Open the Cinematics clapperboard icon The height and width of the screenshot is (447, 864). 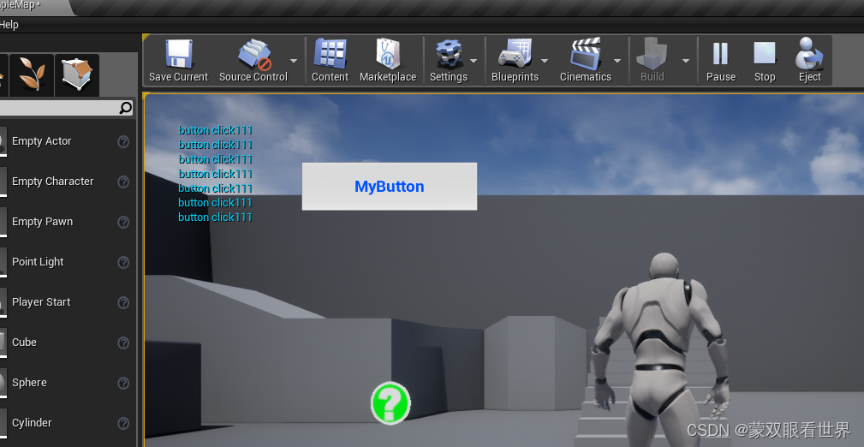click(585, 54)
